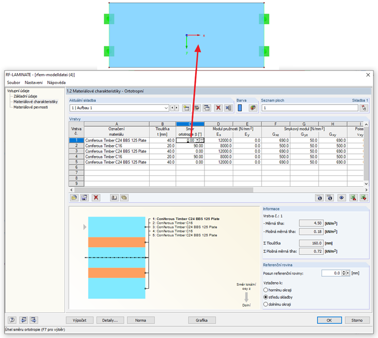Click arrow beside reference plane offset field
378x338 pixels.
pos(348,273)
